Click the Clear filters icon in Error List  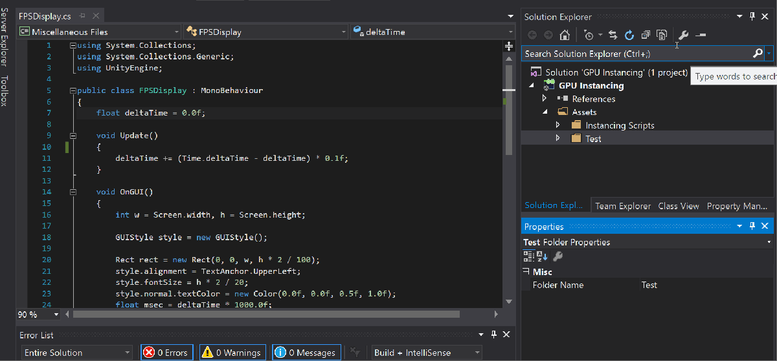coord(355,352)
